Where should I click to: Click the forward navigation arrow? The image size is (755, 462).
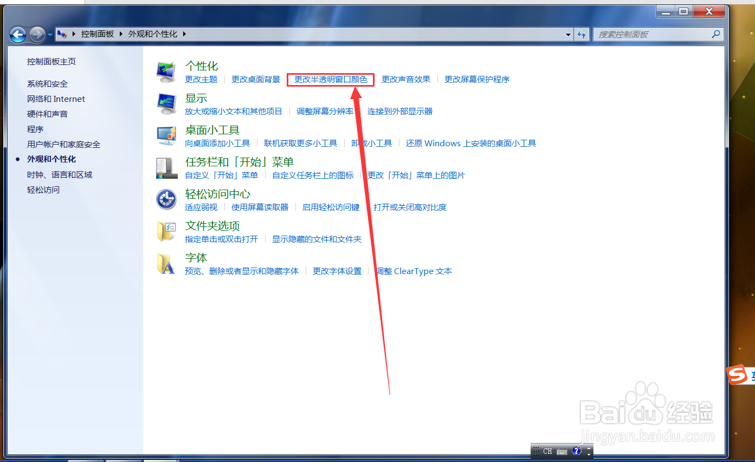pyautogui.click(x=37, y=34)
